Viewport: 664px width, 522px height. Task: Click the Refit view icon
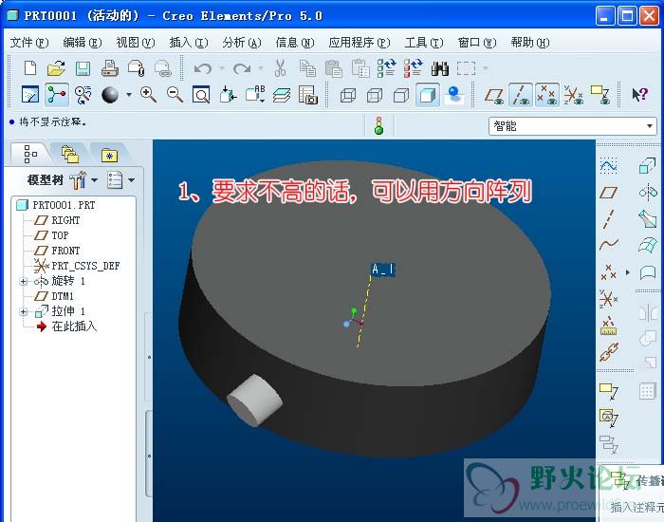201,95
